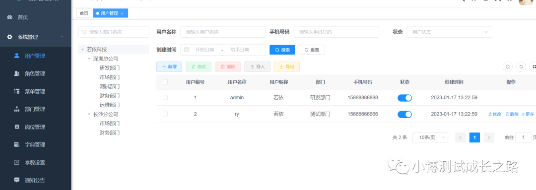
Task: Collapse the 长沙分公司 tree node arrow
Action: click(89, 114)
